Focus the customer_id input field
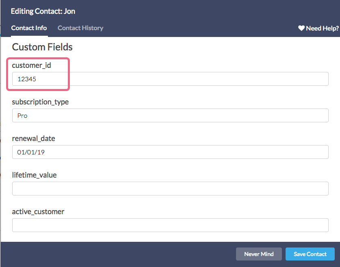Viewport: 340px width, 267px height. (170, 79)
